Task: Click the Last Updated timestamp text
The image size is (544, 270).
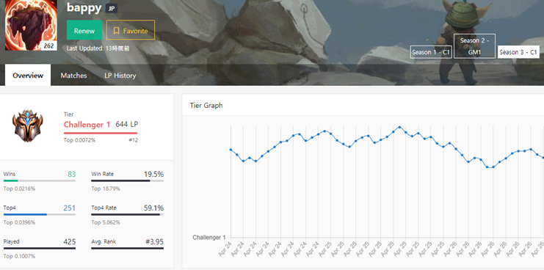Action: coord(98,48)
